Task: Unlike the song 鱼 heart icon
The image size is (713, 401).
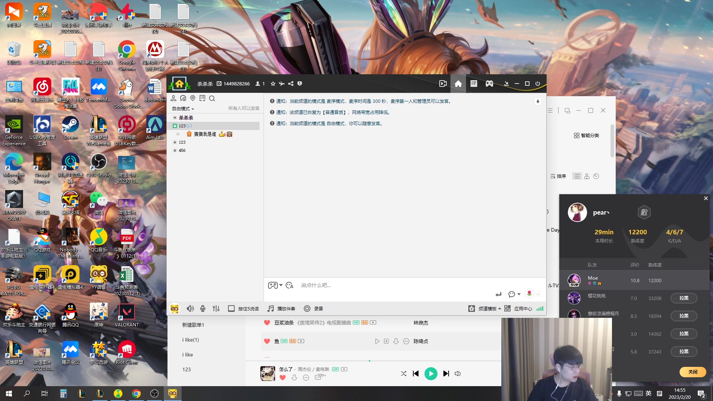Action: [x=267, y=341]
